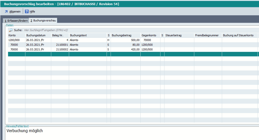
Task: Click the Allgemein arrow icon in toolbar
Action: coord(6,12)
